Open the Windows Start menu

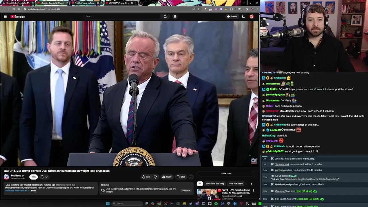coord(108,204)
